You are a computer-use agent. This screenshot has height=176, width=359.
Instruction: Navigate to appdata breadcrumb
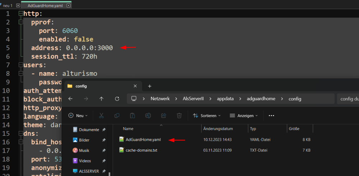point(225,99)
